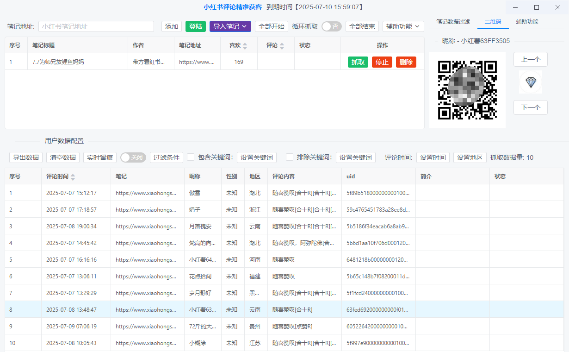Image resolution: width=569 pixels, height=352 pixels.
Task: Click nickname 岁月静好
Action: coord(200,293)
